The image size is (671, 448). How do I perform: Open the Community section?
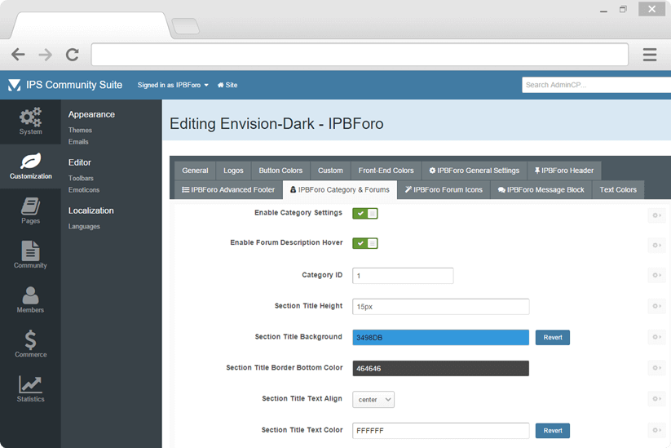30,255
